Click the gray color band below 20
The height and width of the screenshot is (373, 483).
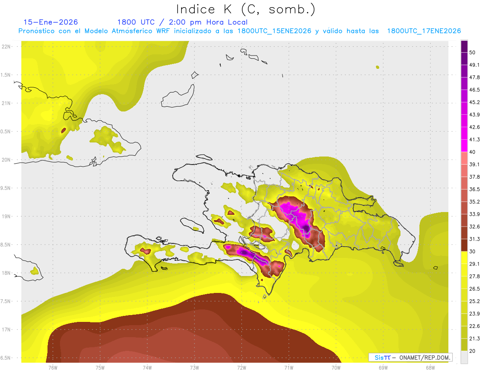pyautogui.click(x=464, y=357)
